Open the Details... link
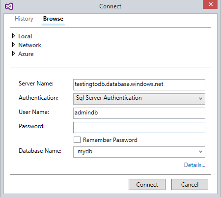This screenshot has height=197, width=221. (194, 165)
